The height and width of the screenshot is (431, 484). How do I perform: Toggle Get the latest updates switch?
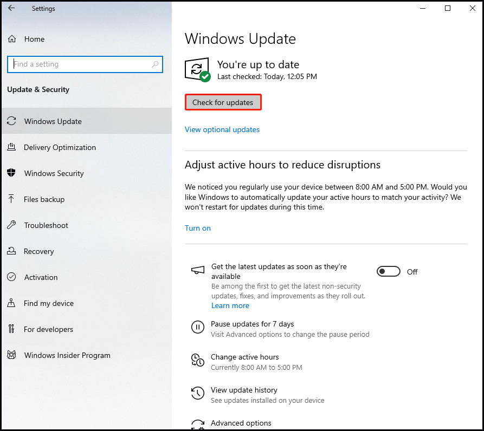click(x=388, y=271)
